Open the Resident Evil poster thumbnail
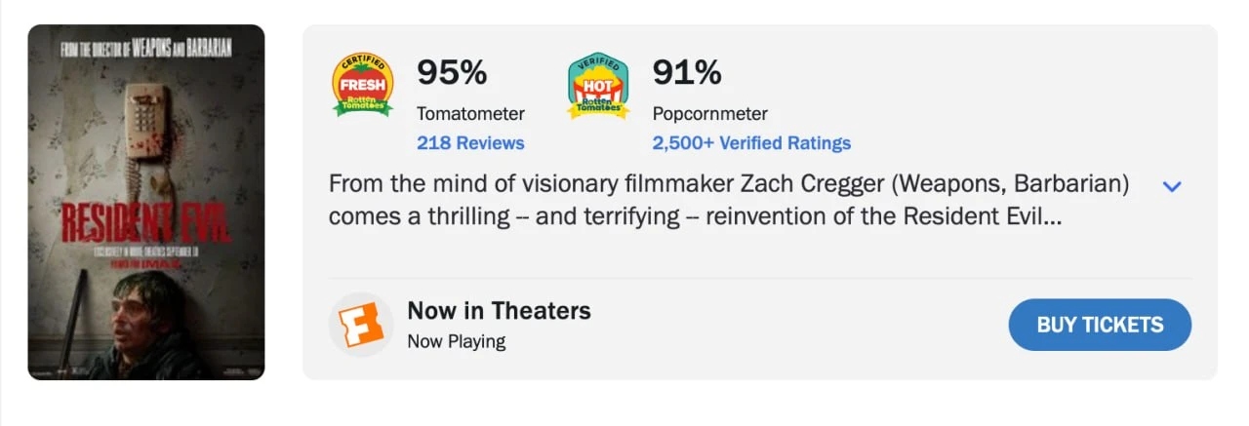1249x426 pixels. 146,202
